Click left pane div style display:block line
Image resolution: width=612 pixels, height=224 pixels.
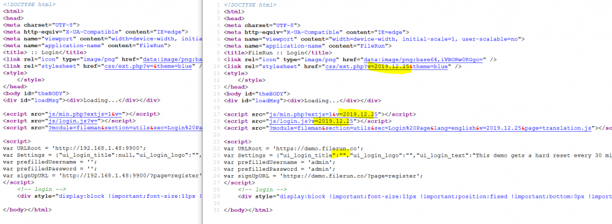[110, 196]
